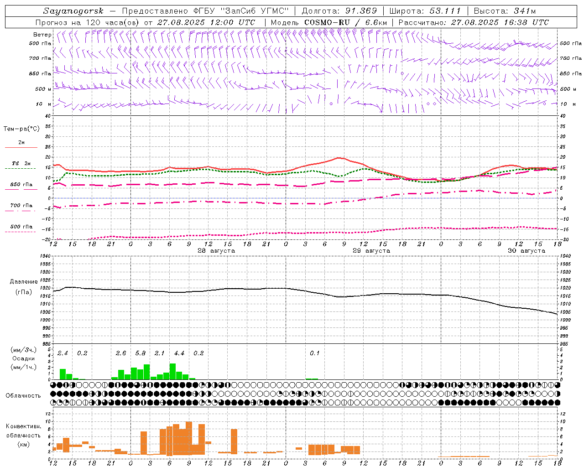Click the '(мм/3ч.)' precipitation unit label
Screen dimensions: 584x467
coord(24,350)
